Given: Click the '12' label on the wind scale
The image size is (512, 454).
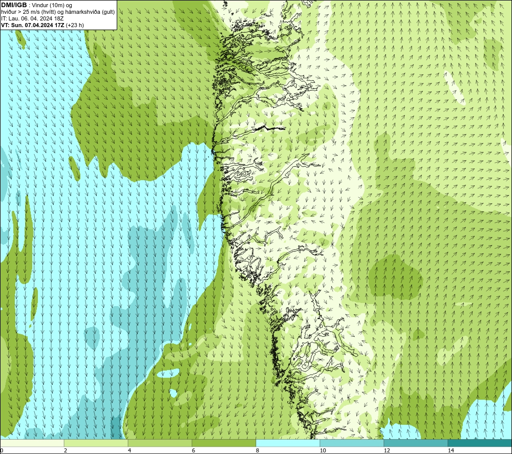Looking at the screenshot, I should 387,450.
